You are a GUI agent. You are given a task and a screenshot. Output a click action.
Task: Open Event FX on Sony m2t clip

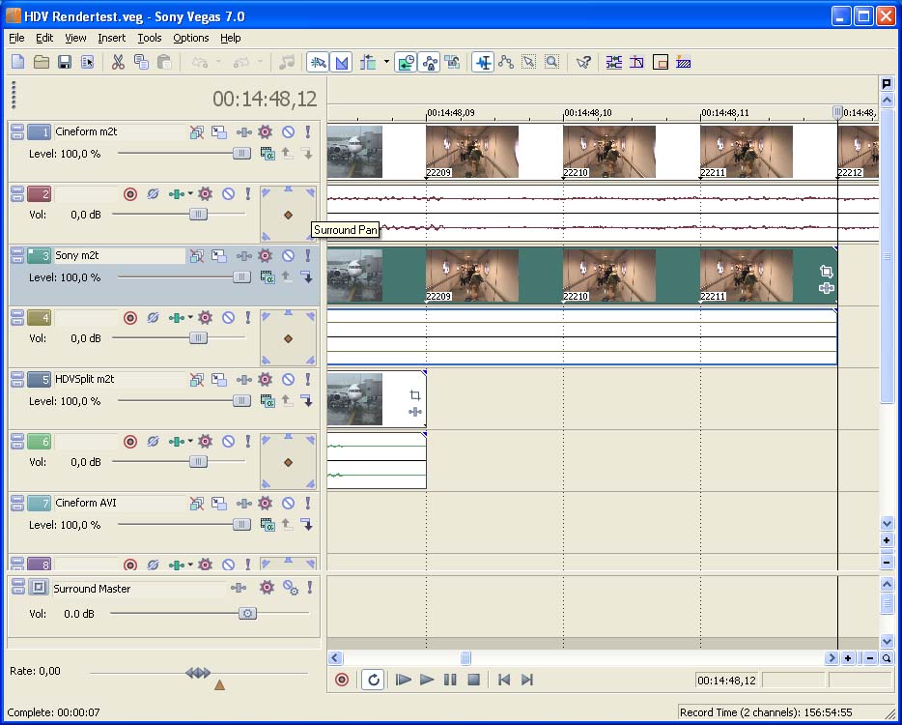tap(827, 287)
